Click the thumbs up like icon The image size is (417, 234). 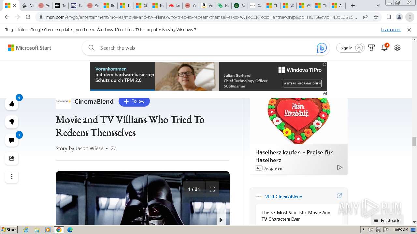(x=12, y=104)
